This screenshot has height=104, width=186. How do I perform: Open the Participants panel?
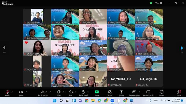point(43,93)
